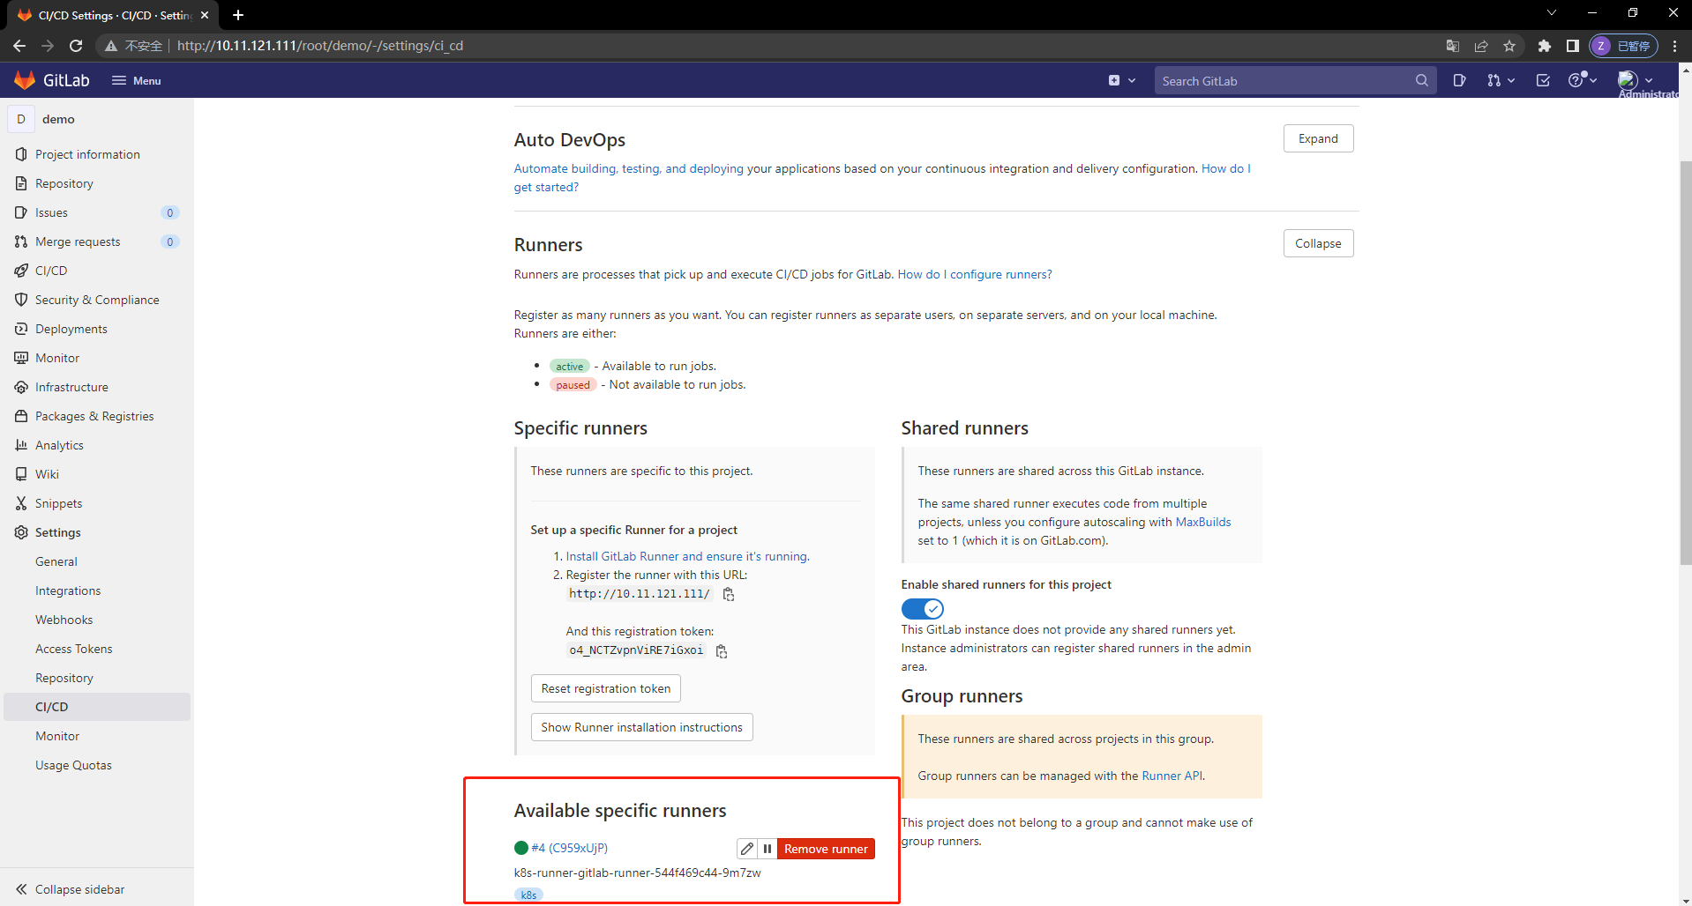The width and height of the screenshot is (1692, 906).
Task: Click Reset registration token button
Action: 606,688
